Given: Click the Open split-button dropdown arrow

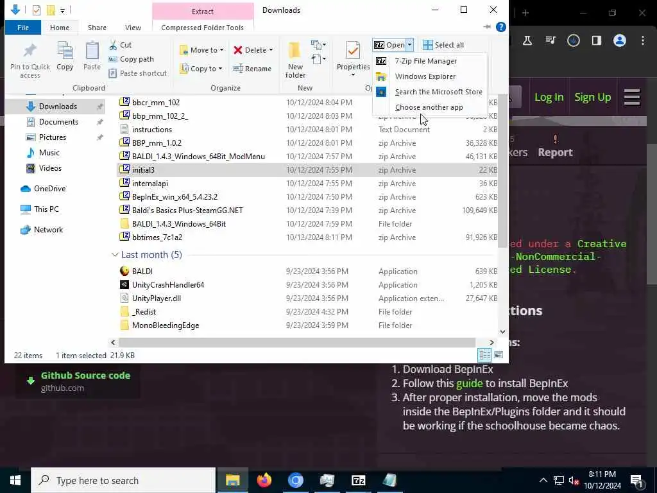Looking at the screenshot, I should 409,45.
